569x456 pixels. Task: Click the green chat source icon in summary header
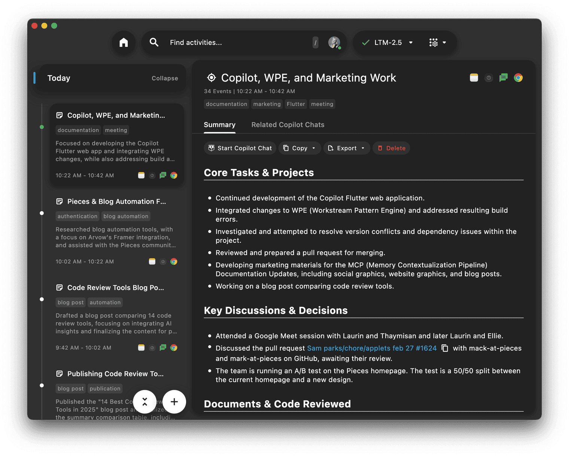503,77
